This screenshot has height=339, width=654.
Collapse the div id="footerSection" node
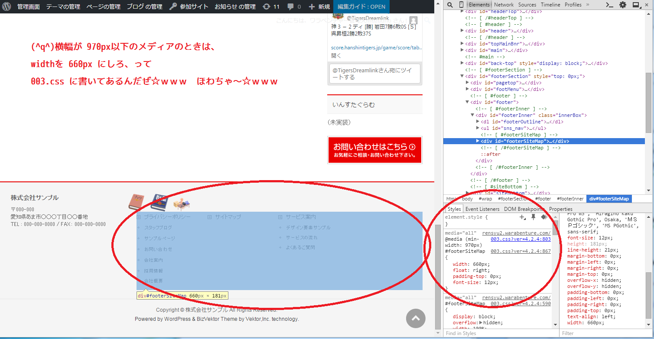click(462, 76)
